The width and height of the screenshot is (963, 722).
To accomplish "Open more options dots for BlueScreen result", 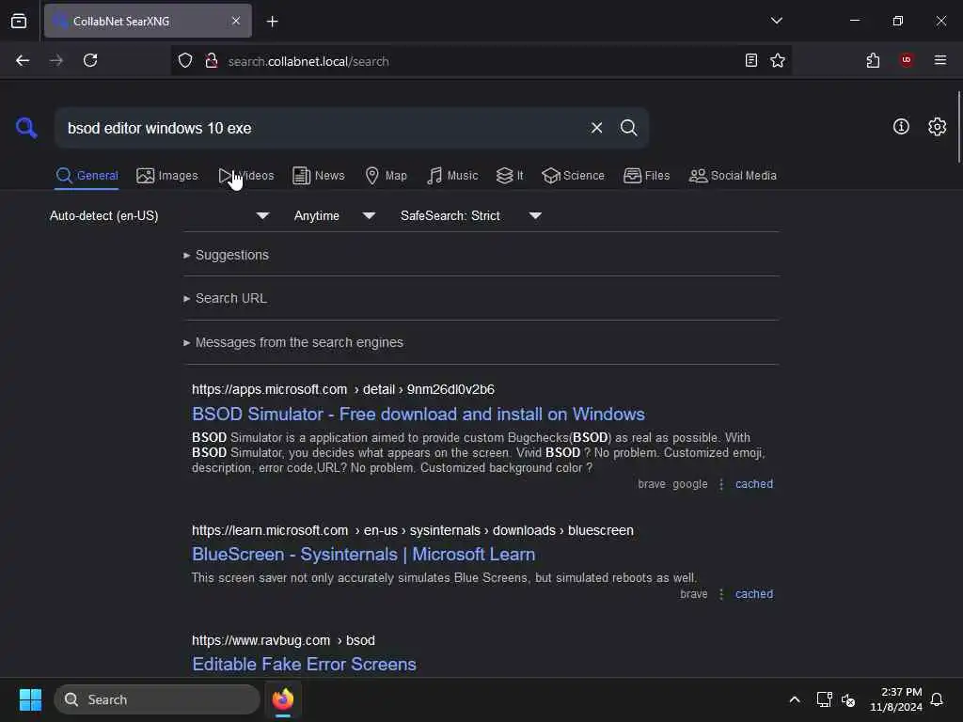I will click(x=721, y=594).
